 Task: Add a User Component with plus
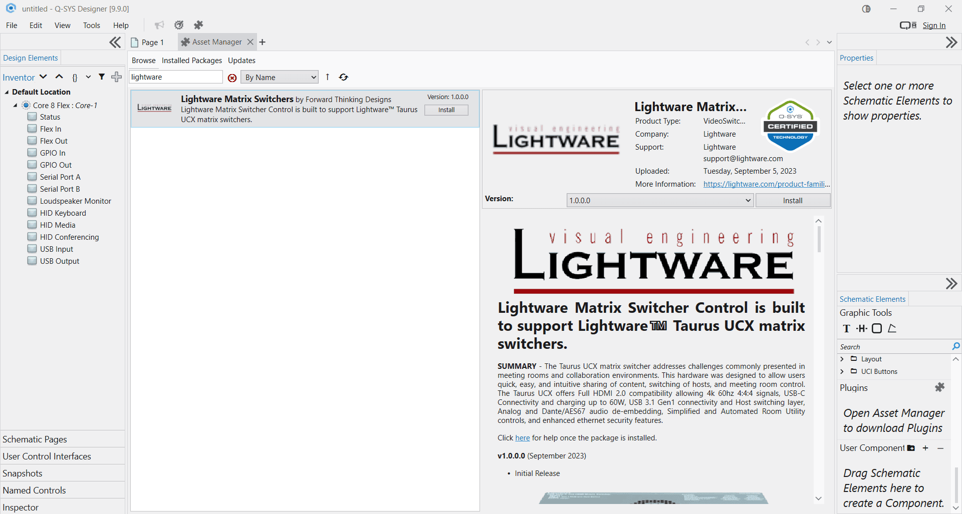925,448
